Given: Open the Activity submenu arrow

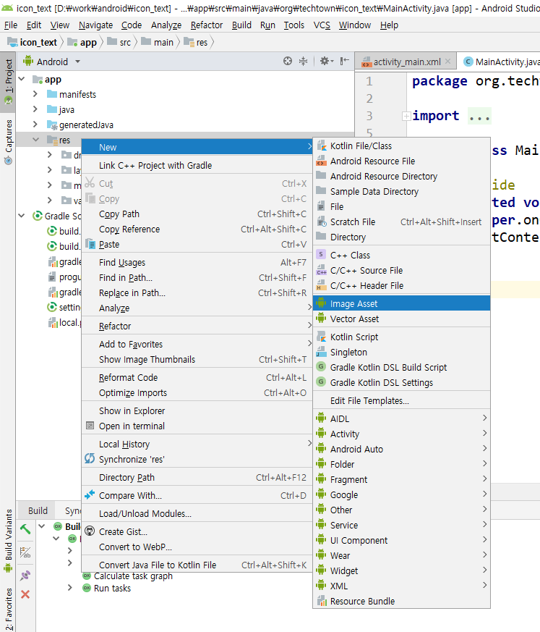Looking at the screenshot, I should pos(485,434).
